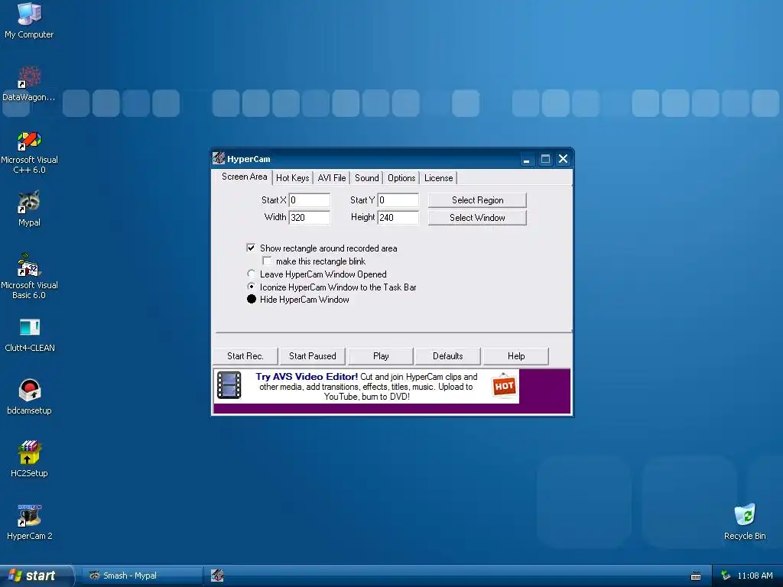Click the network tray icon beside clock
The width and height of the screenshot is (783, 587).
coord(726,576)
